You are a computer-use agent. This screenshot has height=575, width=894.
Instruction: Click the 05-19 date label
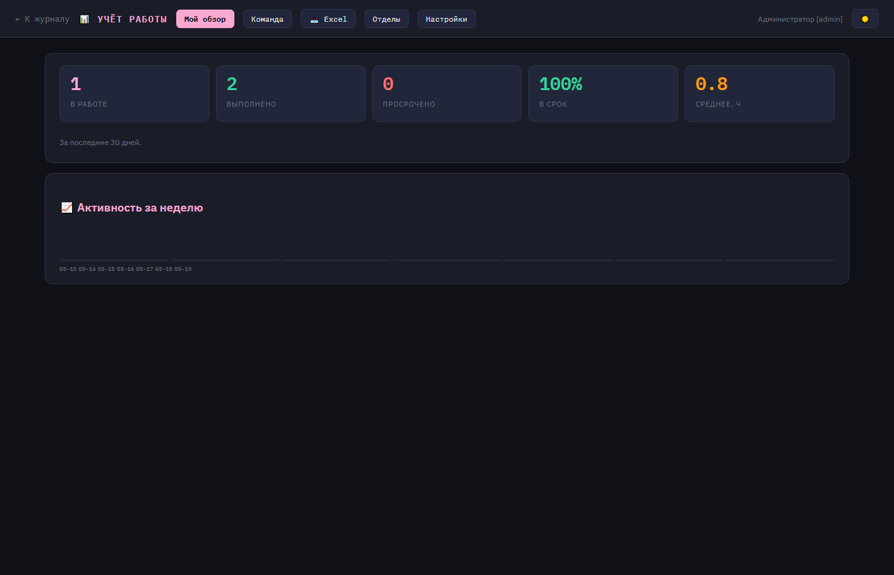coord(183,269)
